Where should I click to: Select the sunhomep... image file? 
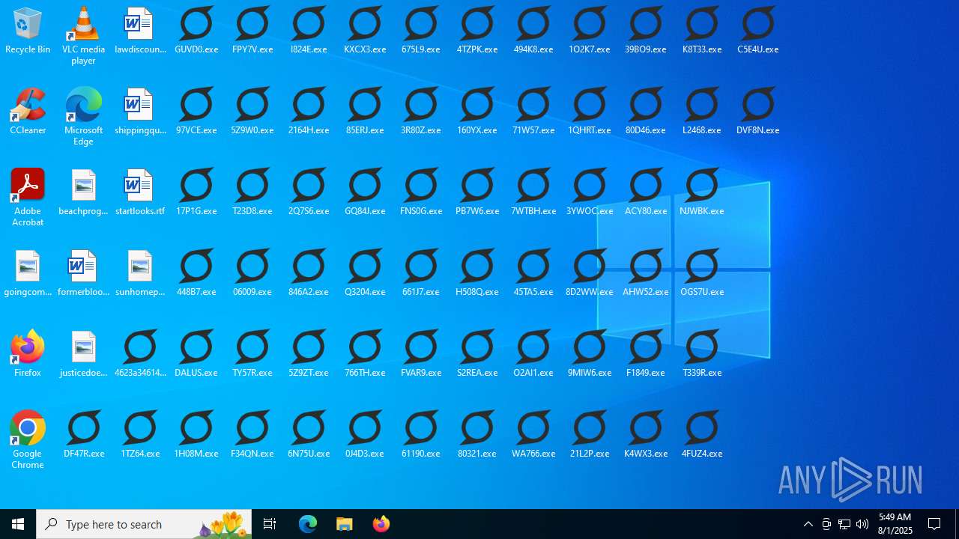click(140, 274)
